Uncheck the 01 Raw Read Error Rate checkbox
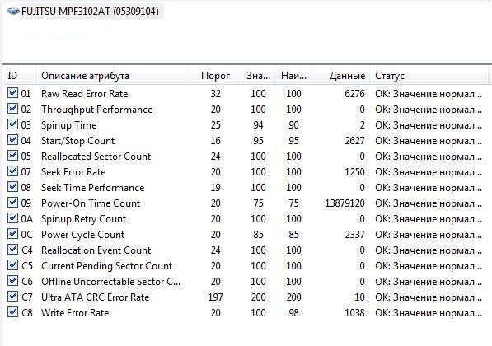Image resolution: width=492 pixels, height=346 pixels. (x=12, y=93)
